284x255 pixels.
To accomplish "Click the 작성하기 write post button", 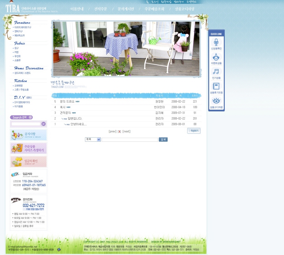I will [x=194, y=131].
